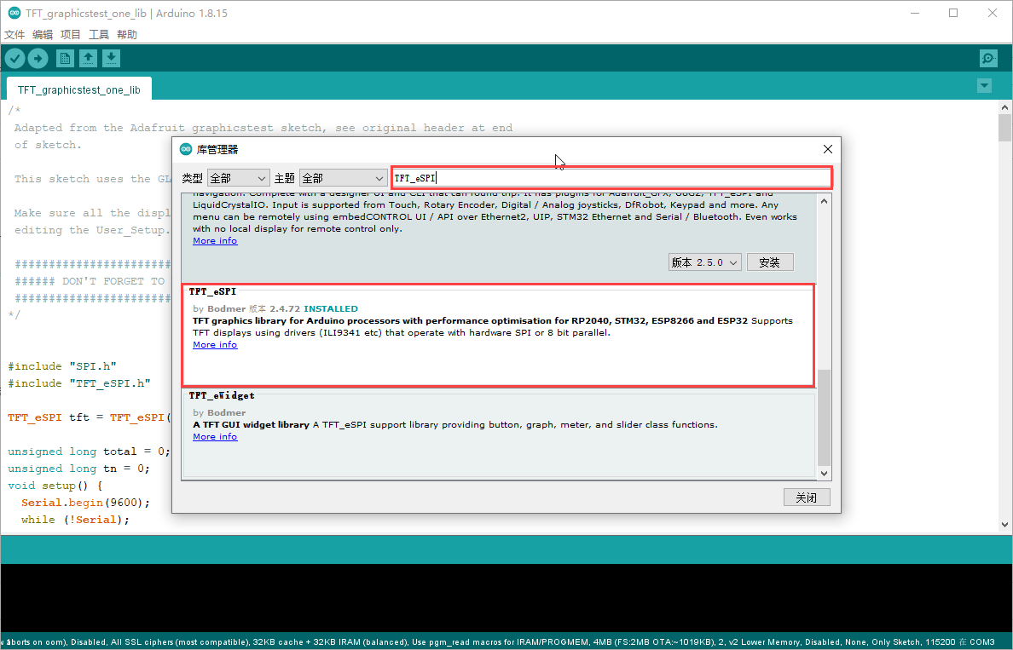Open the 帮助 menu
The width and height of the screenshot is (1013, 650).
(126, 35)
